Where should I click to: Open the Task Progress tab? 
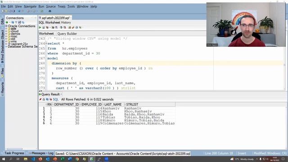[14, 153]
